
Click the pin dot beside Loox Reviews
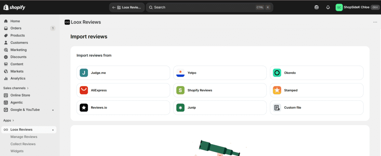[x=53, y=130]
